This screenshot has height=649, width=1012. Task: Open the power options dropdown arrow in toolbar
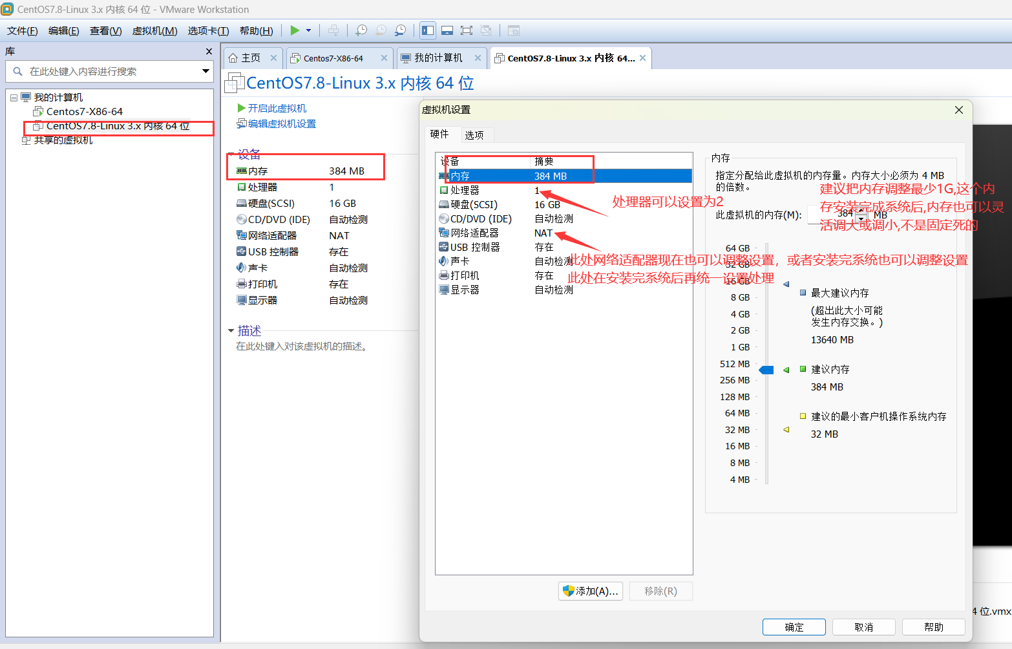(x=309, y=30)
